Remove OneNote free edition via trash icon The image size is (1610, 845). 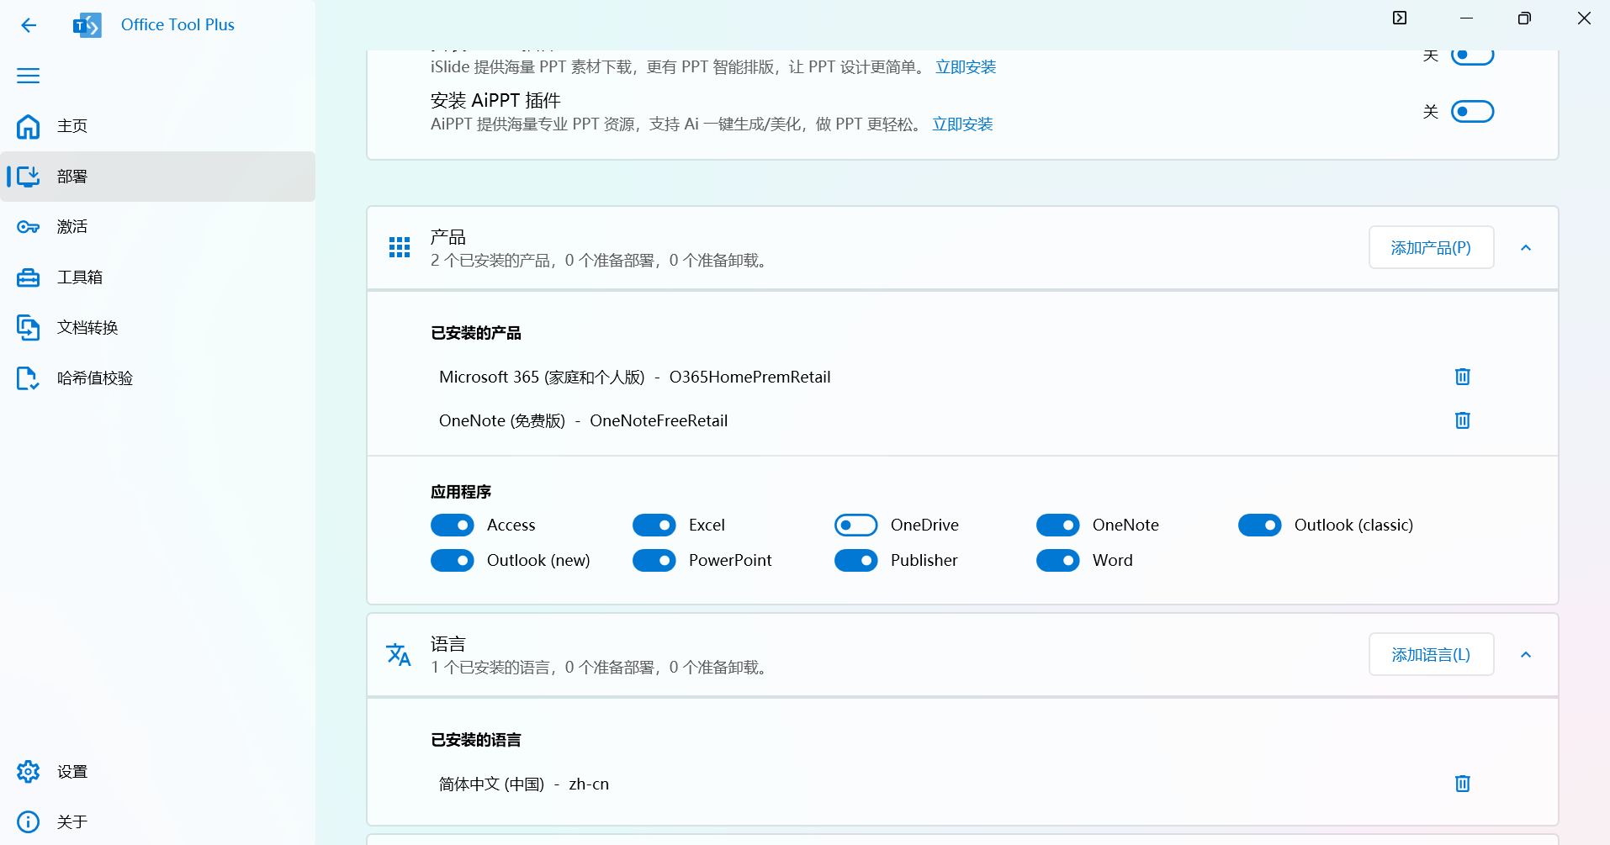point(1462,420)
